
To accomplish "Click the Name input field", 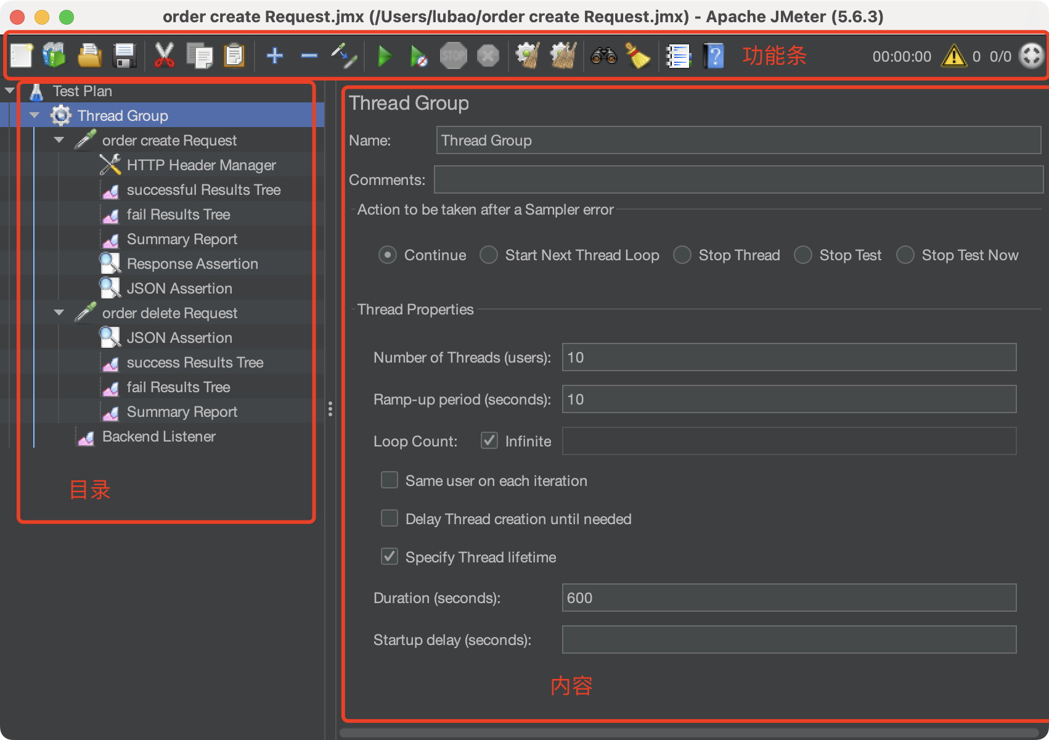I will pos(738,140).
